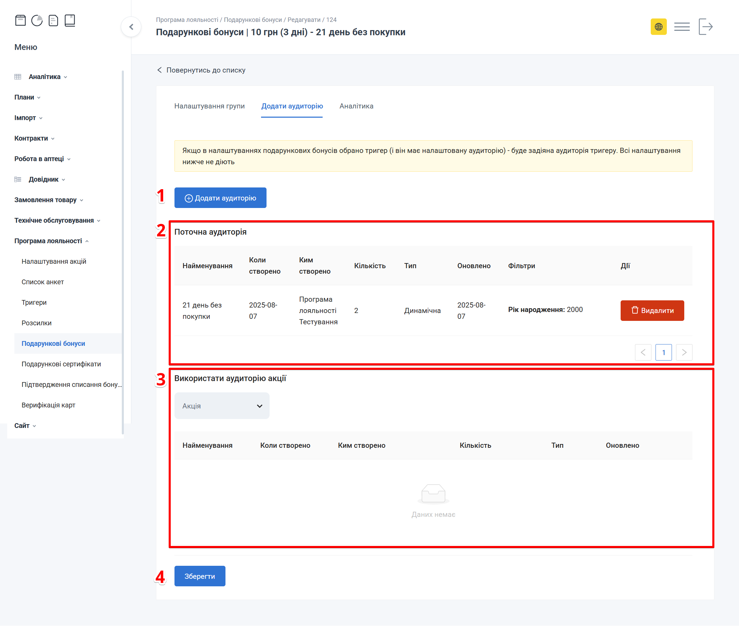Click the bookmark book icon in the sidebar header
The width and height of the screenshot is (739, 626).
(70, 21)
